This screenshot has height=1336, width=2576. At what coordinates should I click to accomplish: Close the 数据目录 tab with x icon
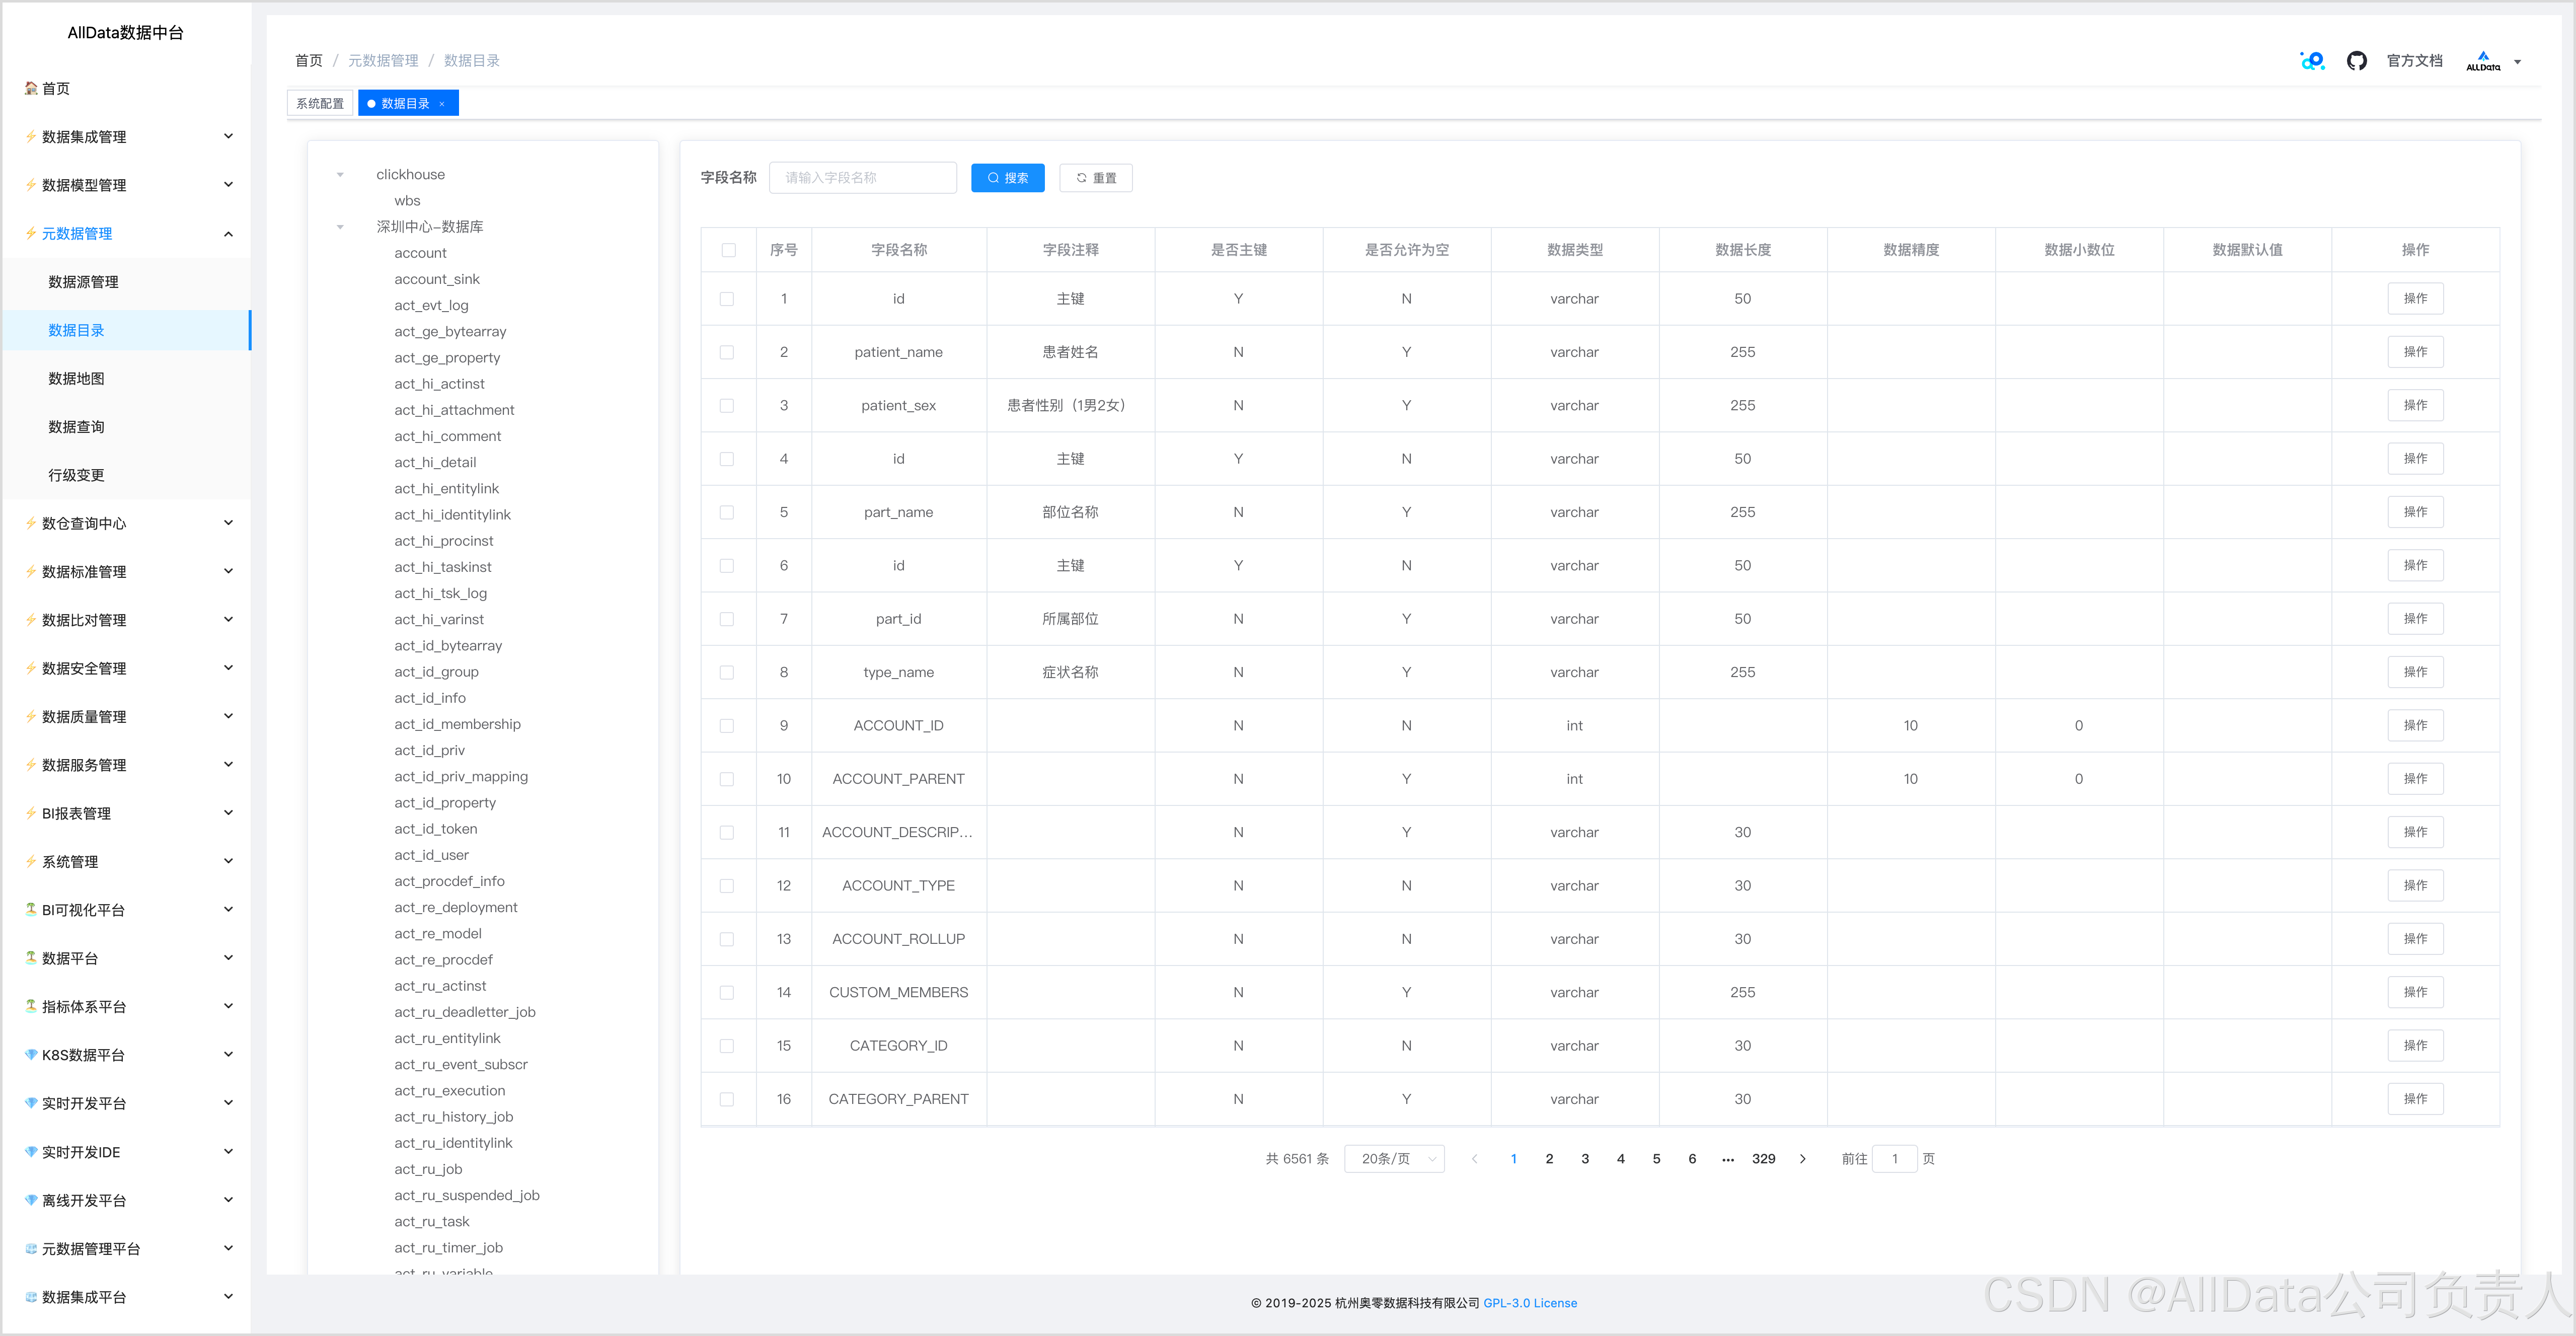(442, 104)
